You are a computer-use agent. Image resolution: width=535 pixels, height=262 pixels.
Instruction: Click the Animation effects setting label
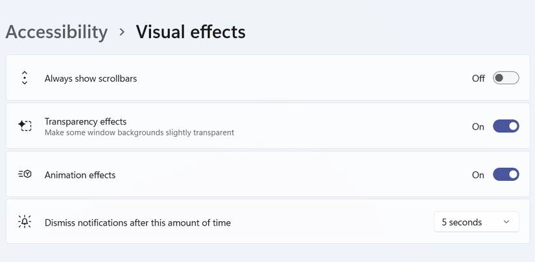point(80,174)
